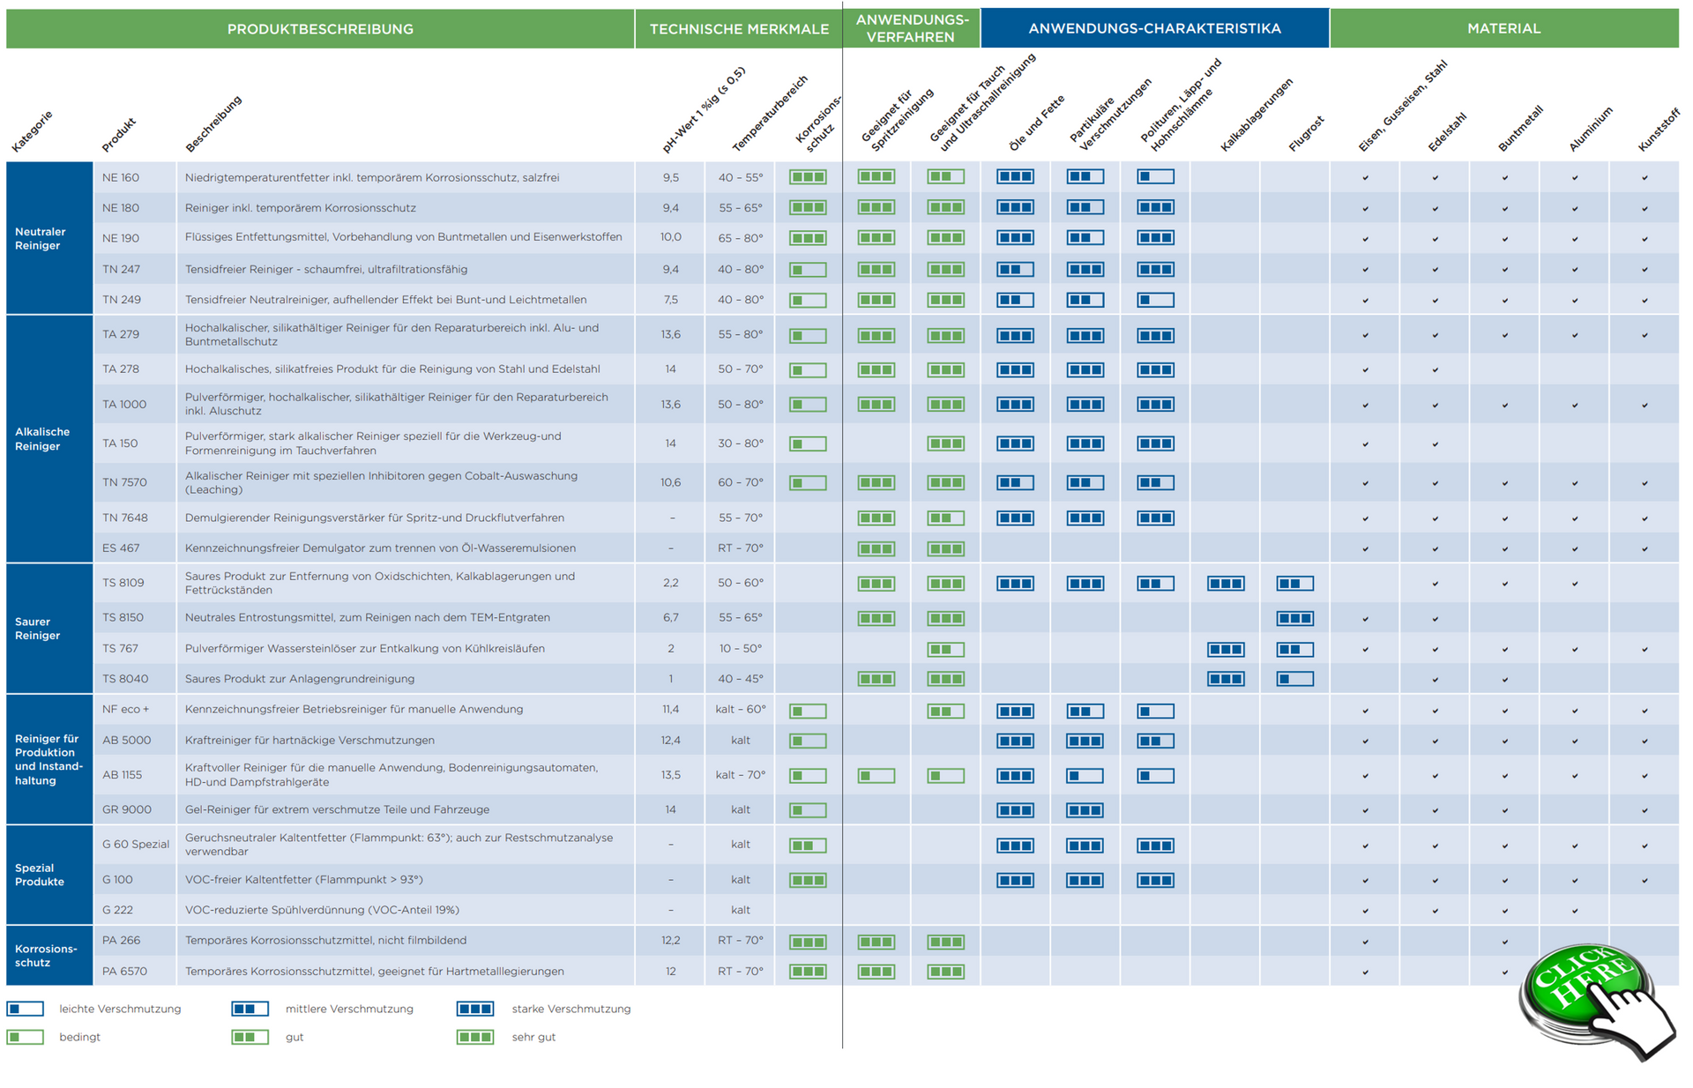Viewport: 1693px width, 1088px height.
Task: Click the green 'bedingt' legend icon
Action: (x=25, y=1037)
